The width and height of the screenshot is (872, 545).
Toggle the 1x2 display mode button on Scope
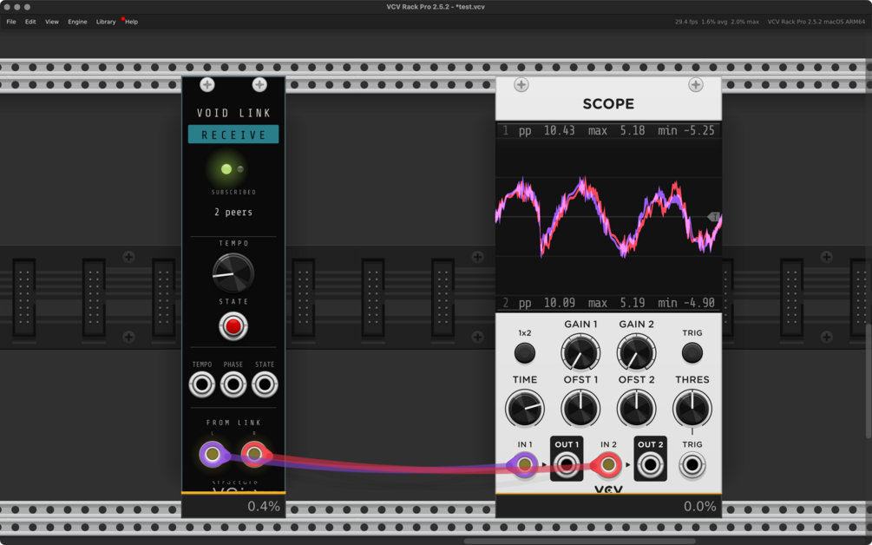(524, 352)
